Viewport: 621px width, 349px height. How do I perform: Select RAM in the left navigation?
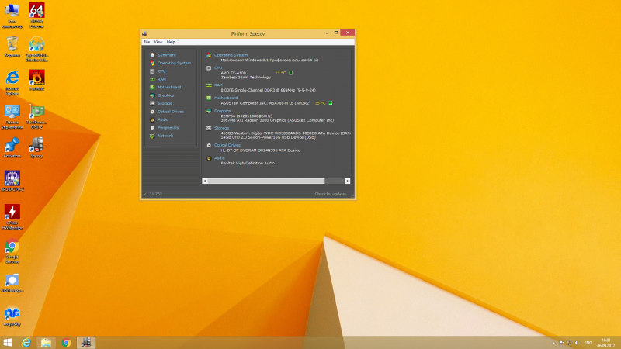(x=161, y=79)
